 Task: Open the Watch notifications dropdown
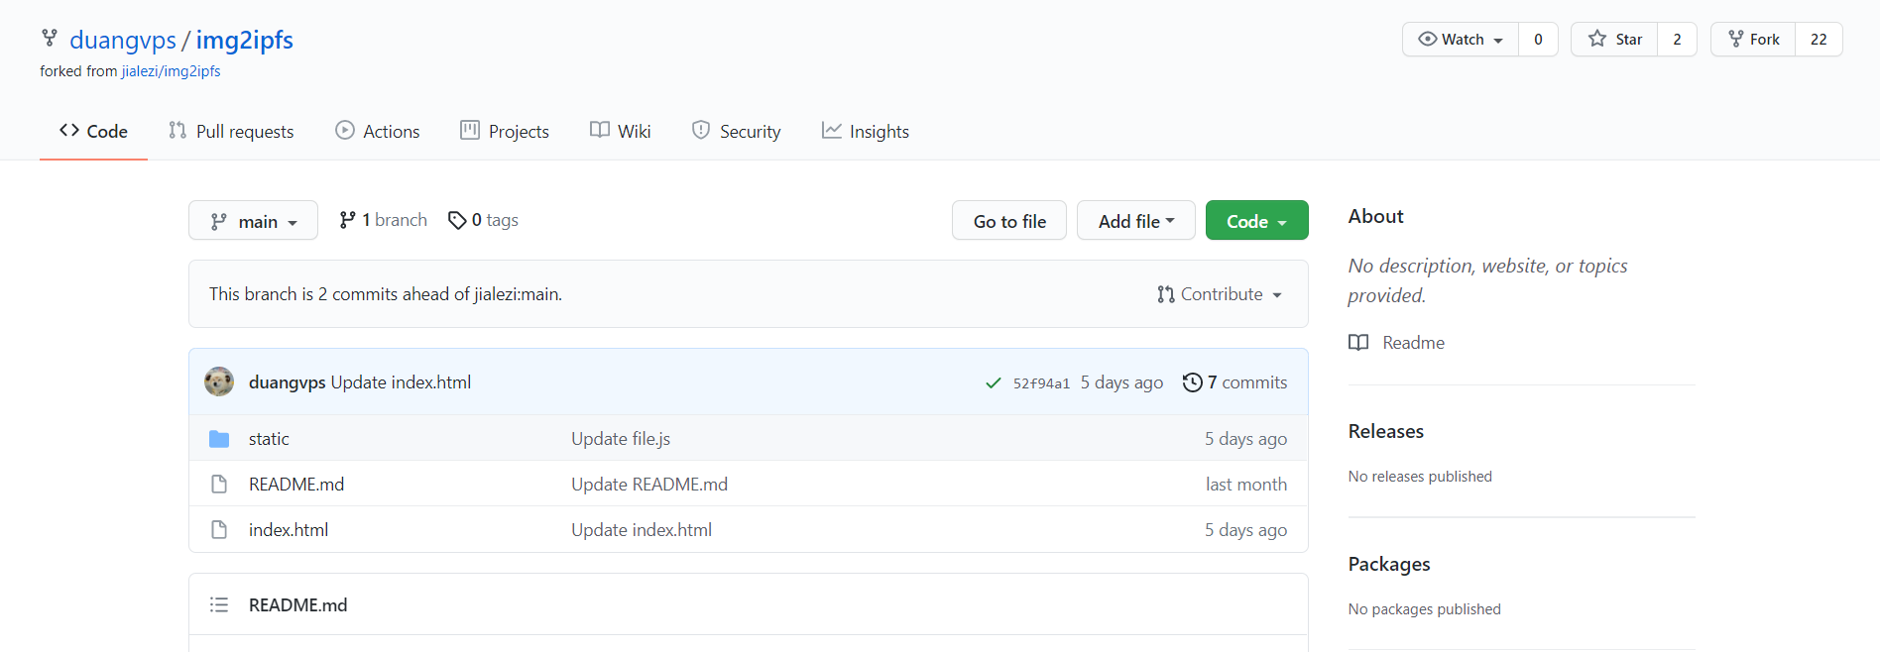pyautogui.click(x=1461, y=40)
